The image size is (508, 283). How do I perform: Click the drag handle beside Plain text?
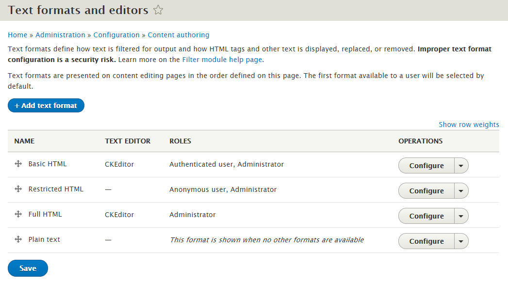18,239
